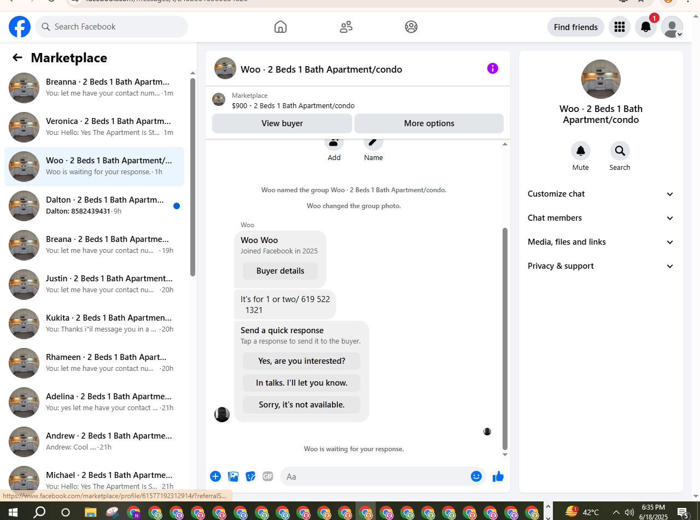Open Andrew's conversation in the list
Viewport: 700px width, 520px height.
click(x=95, y=442)
